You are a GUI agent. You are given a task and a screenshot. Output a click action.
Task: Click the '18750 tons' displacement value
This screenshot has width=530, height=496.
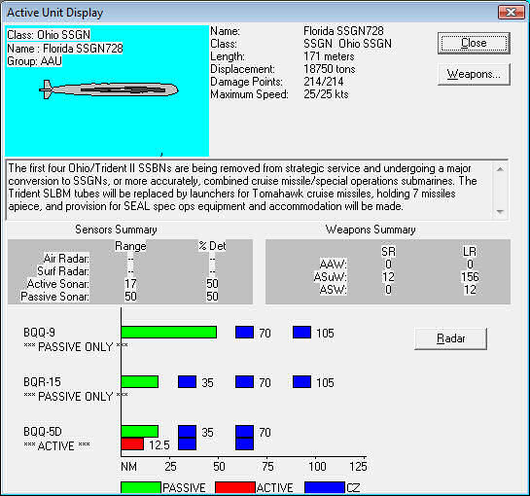click(330, 69)
